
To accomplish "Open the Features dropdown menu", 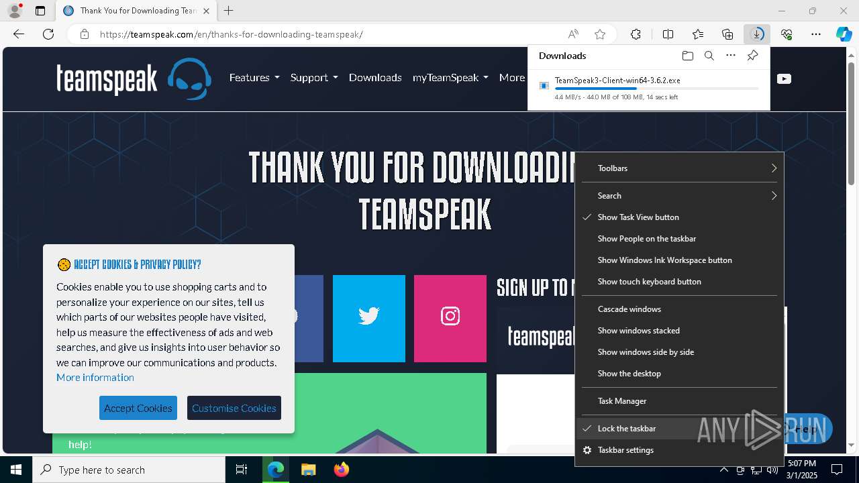I will [x=254, y=78].
